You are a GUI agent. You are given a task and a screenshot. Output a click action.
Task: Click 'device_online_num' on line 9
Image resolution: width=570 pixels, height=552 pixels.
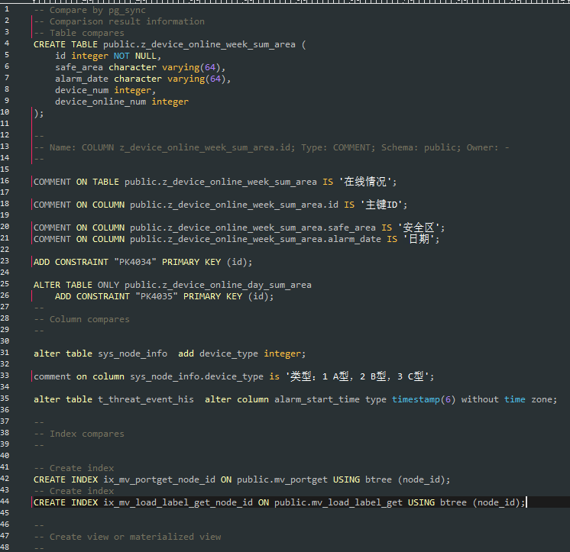pyautogui.click(x=100, y=102)
